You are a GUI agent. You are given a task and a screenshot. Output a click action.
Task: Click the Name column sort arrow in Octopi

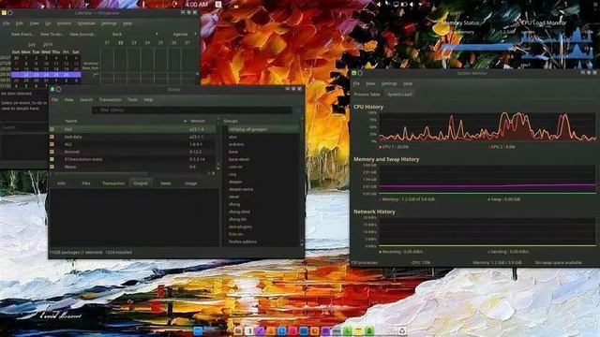pyautogui.click(x=186, y=121)
